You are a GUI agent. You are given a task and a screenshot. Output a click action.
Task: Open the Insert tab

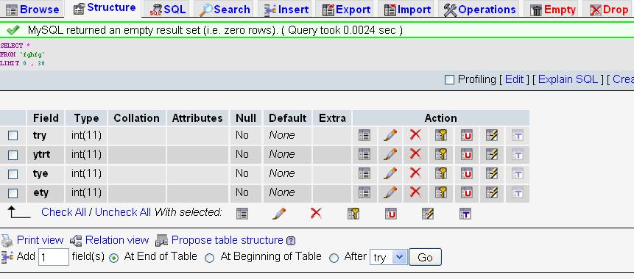tap(286, 10)
